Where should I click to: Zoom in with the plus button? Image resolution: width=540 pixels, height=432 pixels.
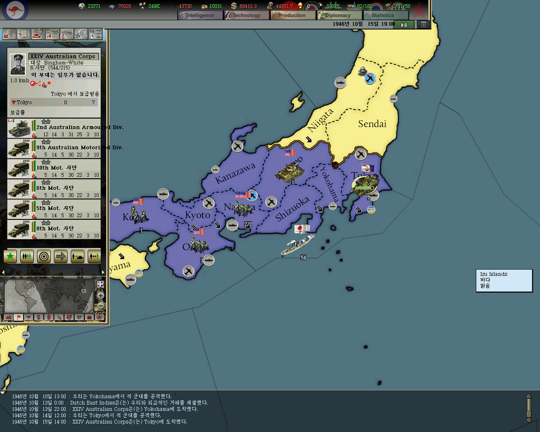click(101, 295)
